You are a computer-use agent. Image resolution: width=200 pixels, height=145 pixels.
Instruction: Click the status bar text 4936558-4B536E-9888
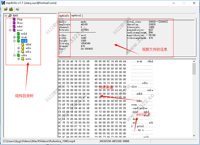pos(114,141)
